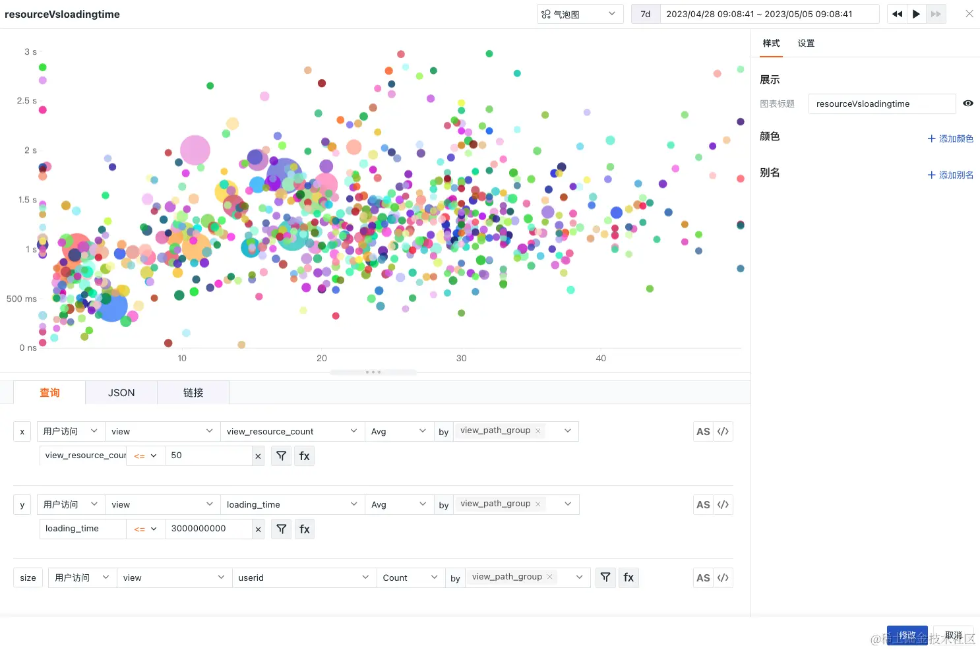Click the 修改 button
The width and height of the screenshot is (980, 650).
(x=907, y=635)
